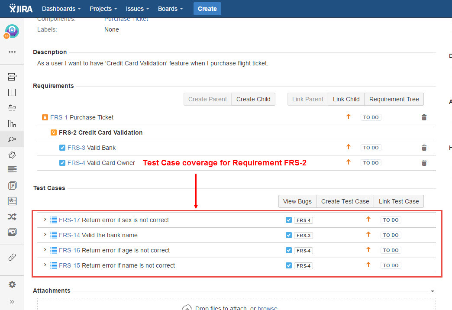
Task: Click the checkbox icon in FRS-17 row
Action: [x=288, y=220]
